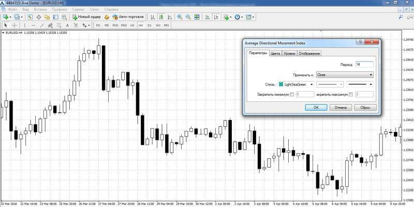Toggle chart auto scroll icon
This screenshot has width=414, height=207.
[208, 17]
